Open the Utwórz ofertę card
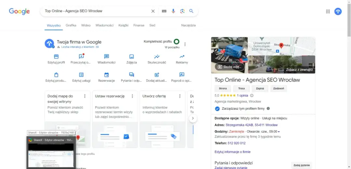This screenshot has height=169, width=351. 162,119
